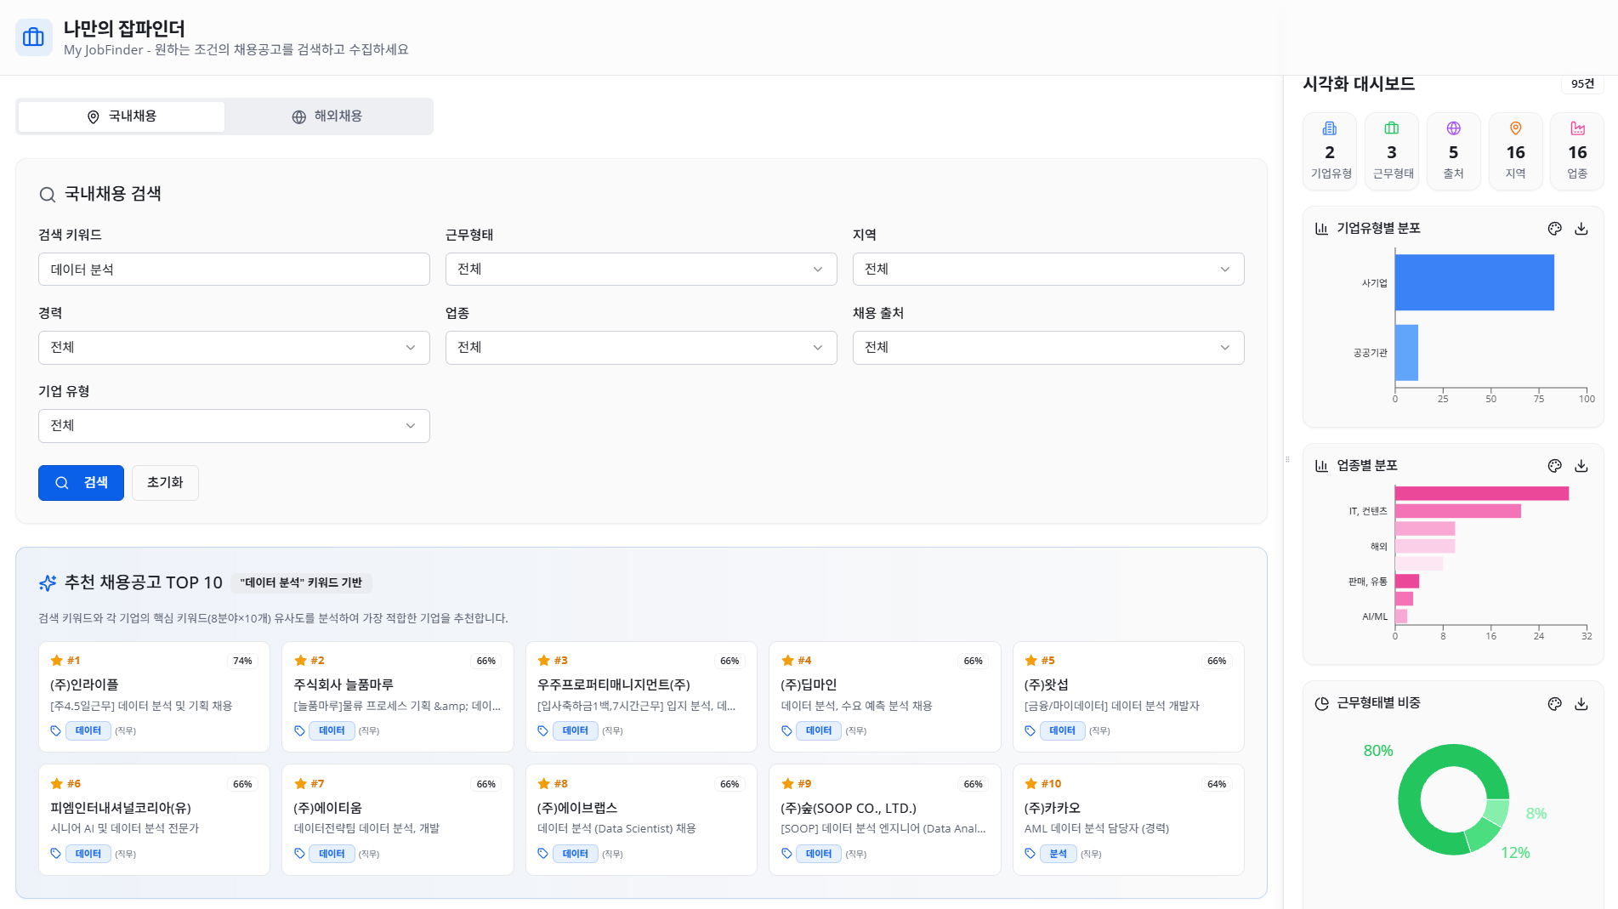Click the 초기화 reset button
The width and height of the screenshot is (1618, 909).
(165, 483)
